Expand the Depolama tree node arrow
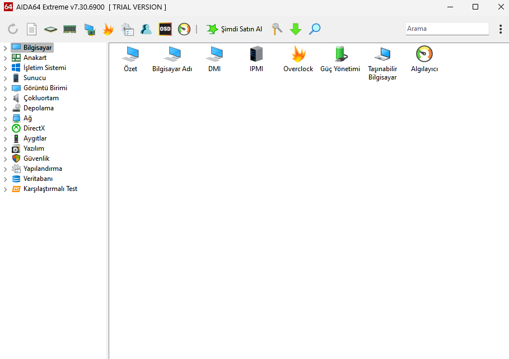The height and width of the screenshot is (359, 509). click(x=6, y=109)
